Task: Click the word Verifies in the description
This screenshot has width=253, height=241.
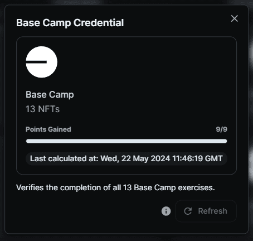Action: tap(30, 187)
